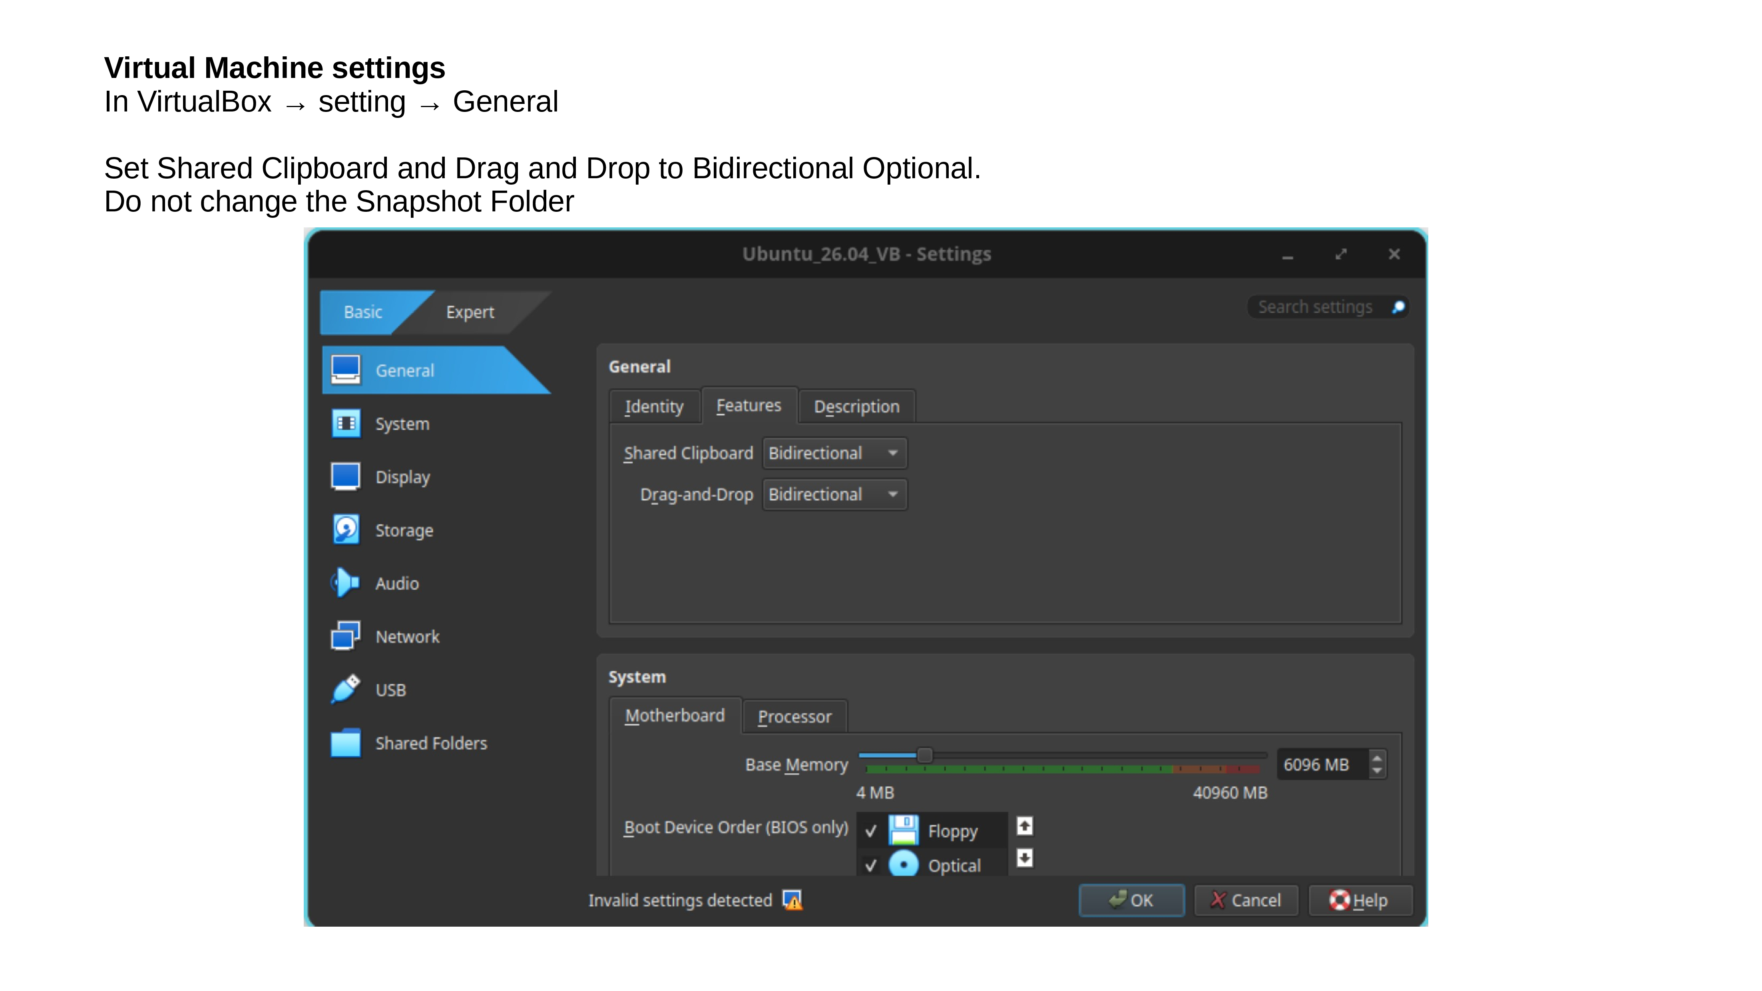Select the System category label
The height and width of the screenshot is (991, 1762).
(x=402, y=424)
